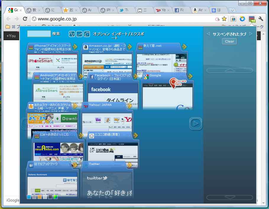This screenshot has width=269, height=209.
Task: Click the iGoogle link at page bottom
Action: point(13,200)
